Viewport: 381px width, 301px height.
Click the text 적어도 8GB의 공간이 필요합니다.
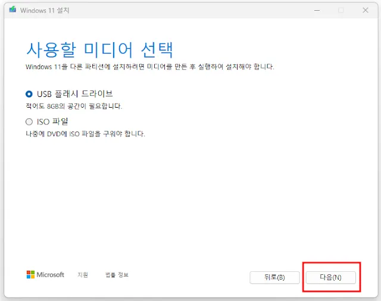(74, 106)
